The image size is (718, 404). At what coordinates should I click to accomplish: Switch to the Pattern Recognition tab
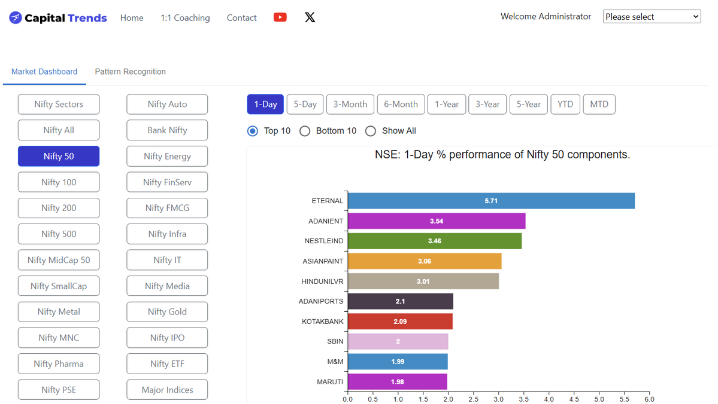[x=131, y=72]
